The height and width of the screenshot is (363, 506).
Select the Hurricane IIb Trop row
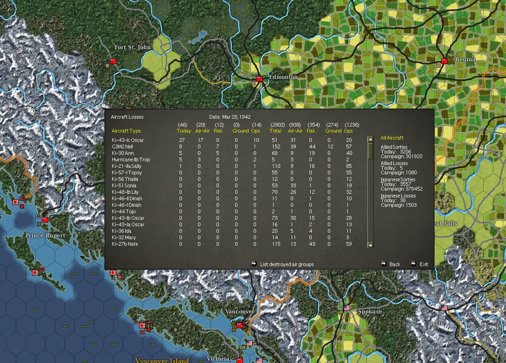(232, 159)
